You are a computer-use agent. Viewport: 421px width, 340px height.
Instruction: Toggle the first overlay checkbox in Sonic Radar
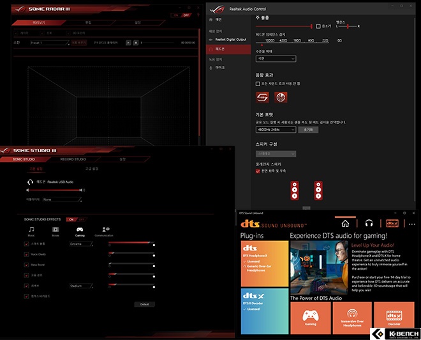coord(16,33)
